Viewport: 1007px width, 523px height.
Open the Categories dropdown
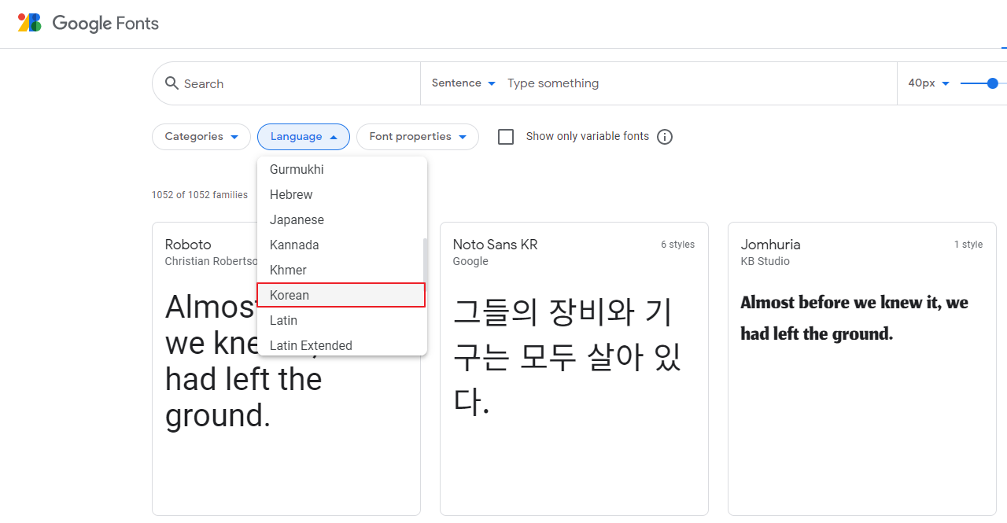point(201,137)
